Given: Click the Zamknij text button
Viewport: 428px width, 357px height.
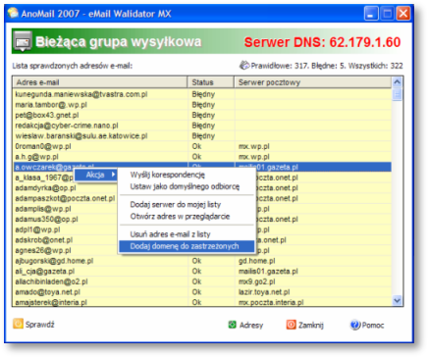Looking at the screenshot, I should coord(311,326).
